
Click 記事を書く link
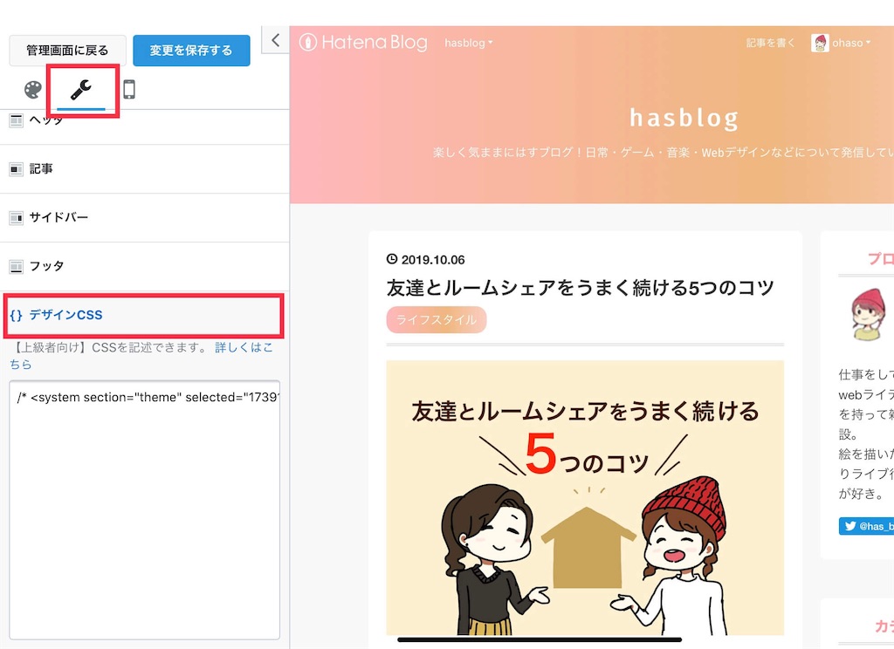pos(770,43)
